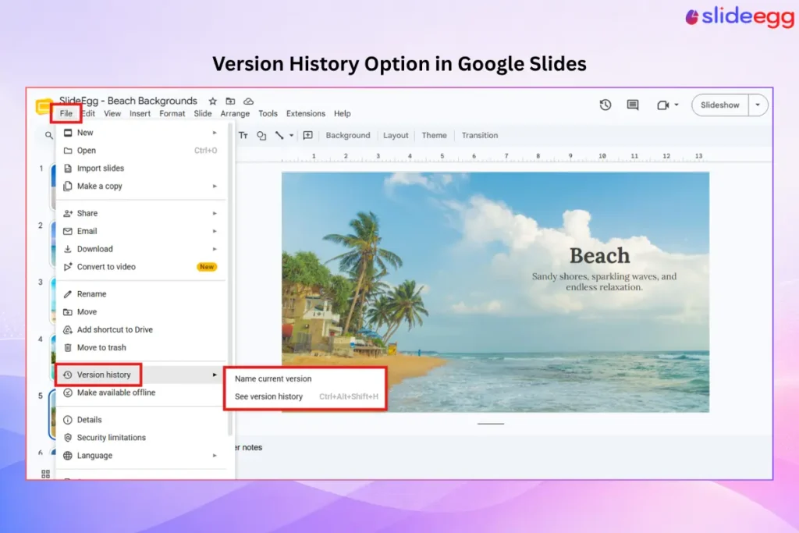Open the Format menu
The image size is (799, 533).
pos(172,114)
